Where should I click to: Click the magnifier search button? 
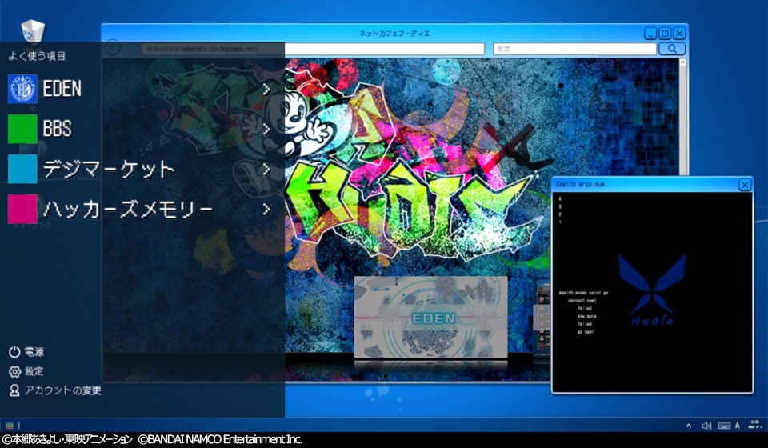672,49
